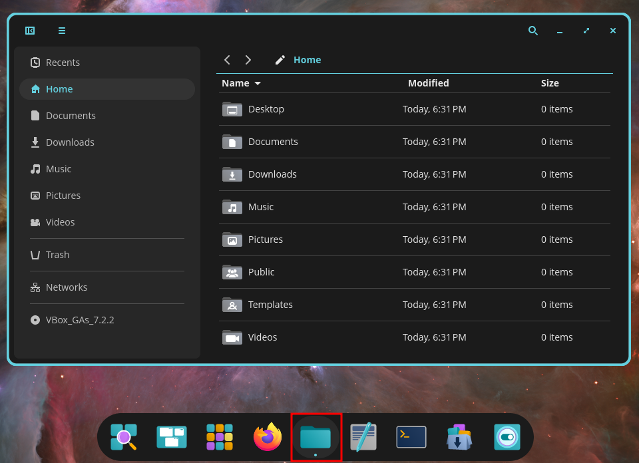Launch Firefox from the dock
Viewport: 639px width, 463px height.
[x=267, y=436]
